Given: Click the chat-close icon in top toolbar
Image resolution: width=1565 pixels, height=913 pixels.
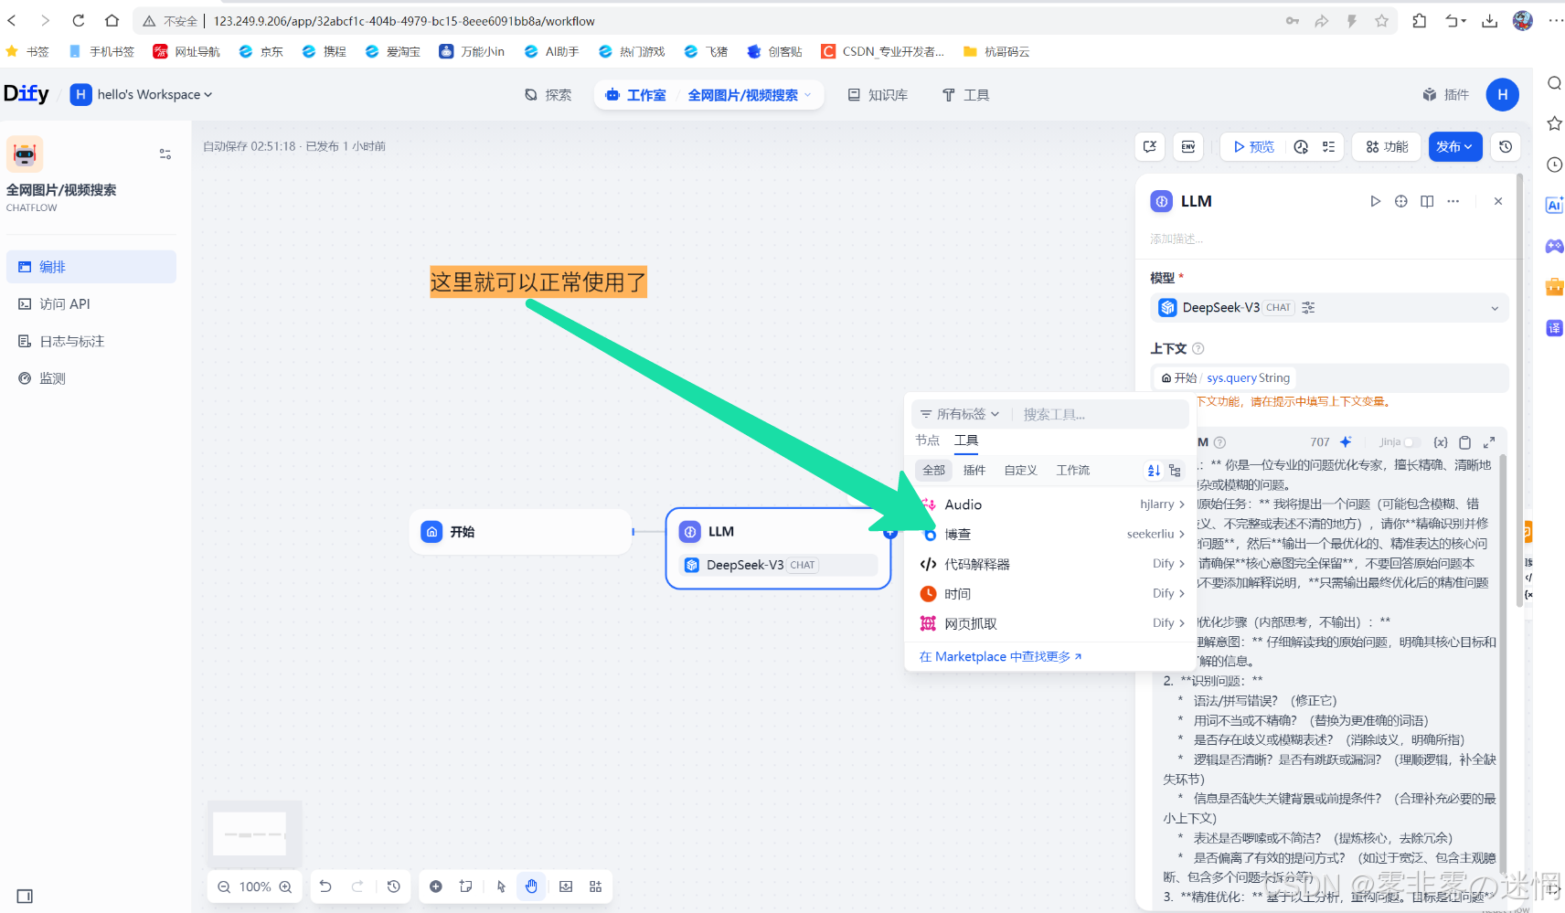Looking at the screenshot, I should point(1150,146).
